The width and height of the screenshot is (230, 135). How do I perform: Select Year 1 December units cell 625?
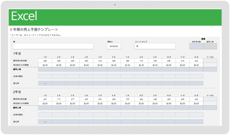pos(196,61)
